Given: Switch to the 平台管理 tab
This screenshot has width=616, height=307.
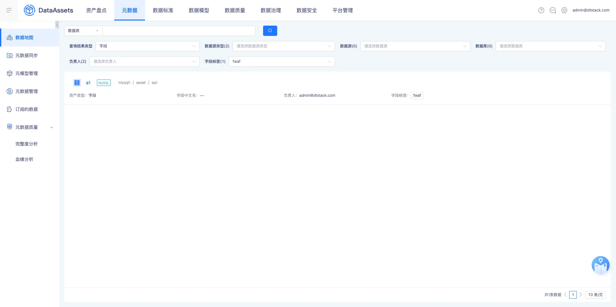Looking at the screenshot, I should tap(343, 10).
